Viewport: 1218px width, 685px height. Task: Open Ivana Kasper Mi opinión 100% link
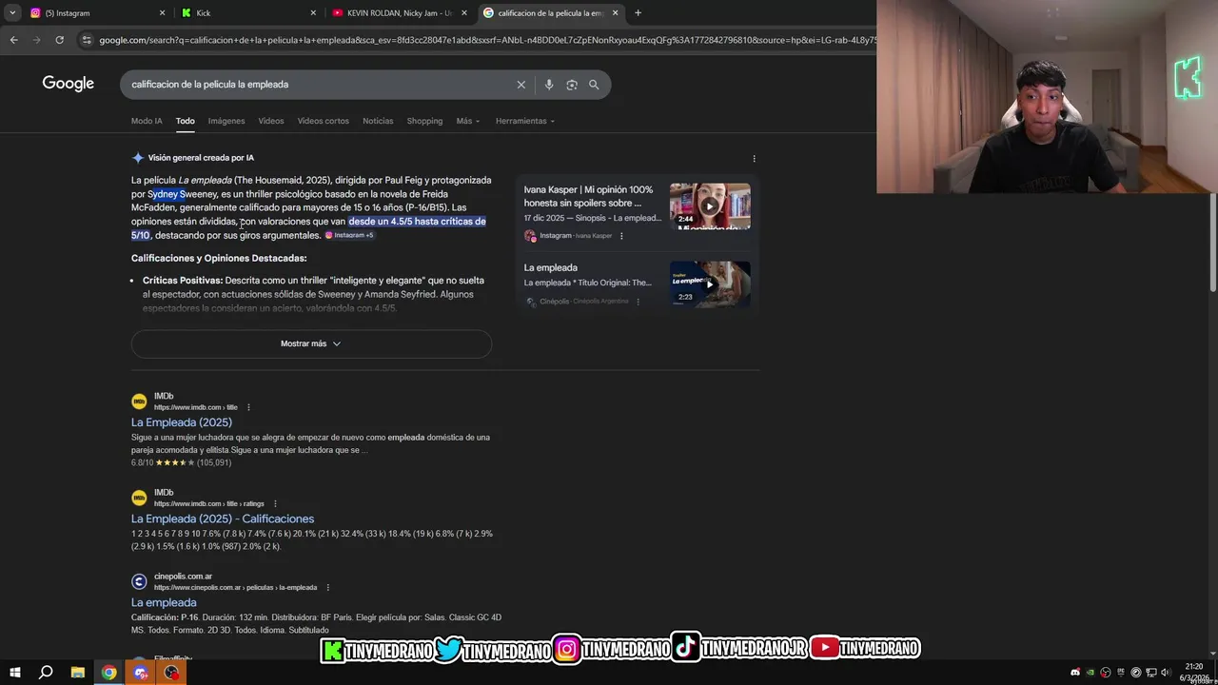click(588, 196)
